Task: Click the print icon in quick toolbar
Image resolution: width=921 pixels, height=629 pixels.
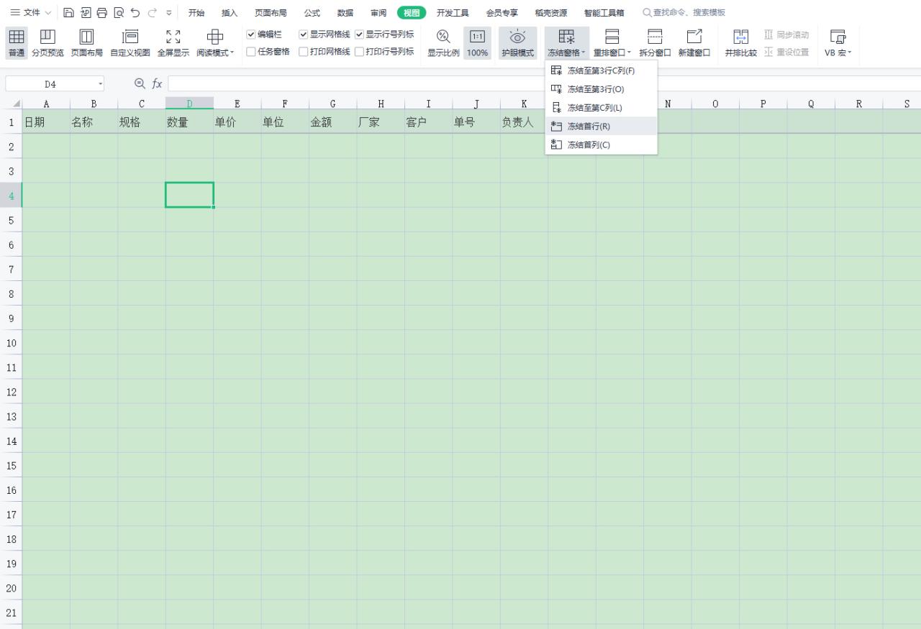Action: 101,12
